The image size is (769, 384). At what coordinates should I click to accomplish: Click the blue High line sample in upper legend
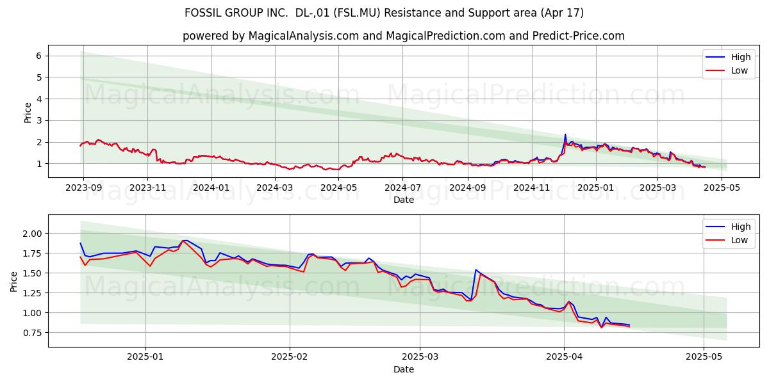click(x=715, y=58)
